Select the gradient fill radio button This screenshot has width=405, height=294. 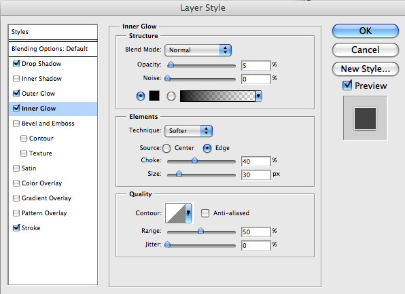[x=171, y=96]
